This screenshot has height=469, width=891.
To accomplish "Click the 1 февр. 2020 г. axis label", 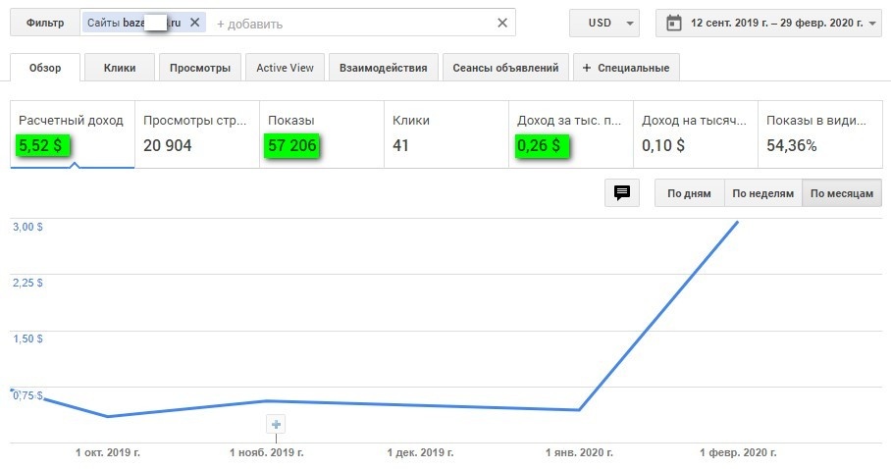I will click(738, 452).
